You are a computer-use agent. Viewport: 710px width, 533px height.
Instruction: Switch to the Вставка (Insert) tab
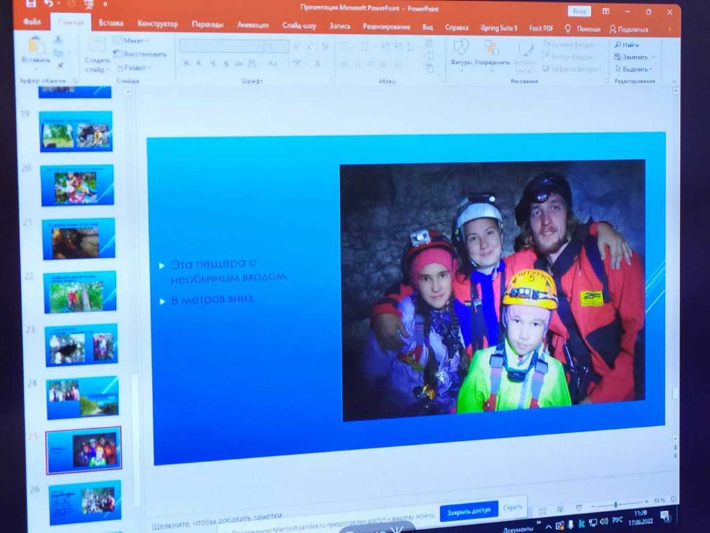(x=111, y=24)
